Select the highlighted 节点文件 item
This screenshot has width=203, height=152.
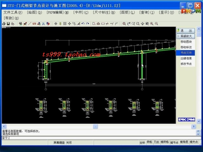[186, 53]
